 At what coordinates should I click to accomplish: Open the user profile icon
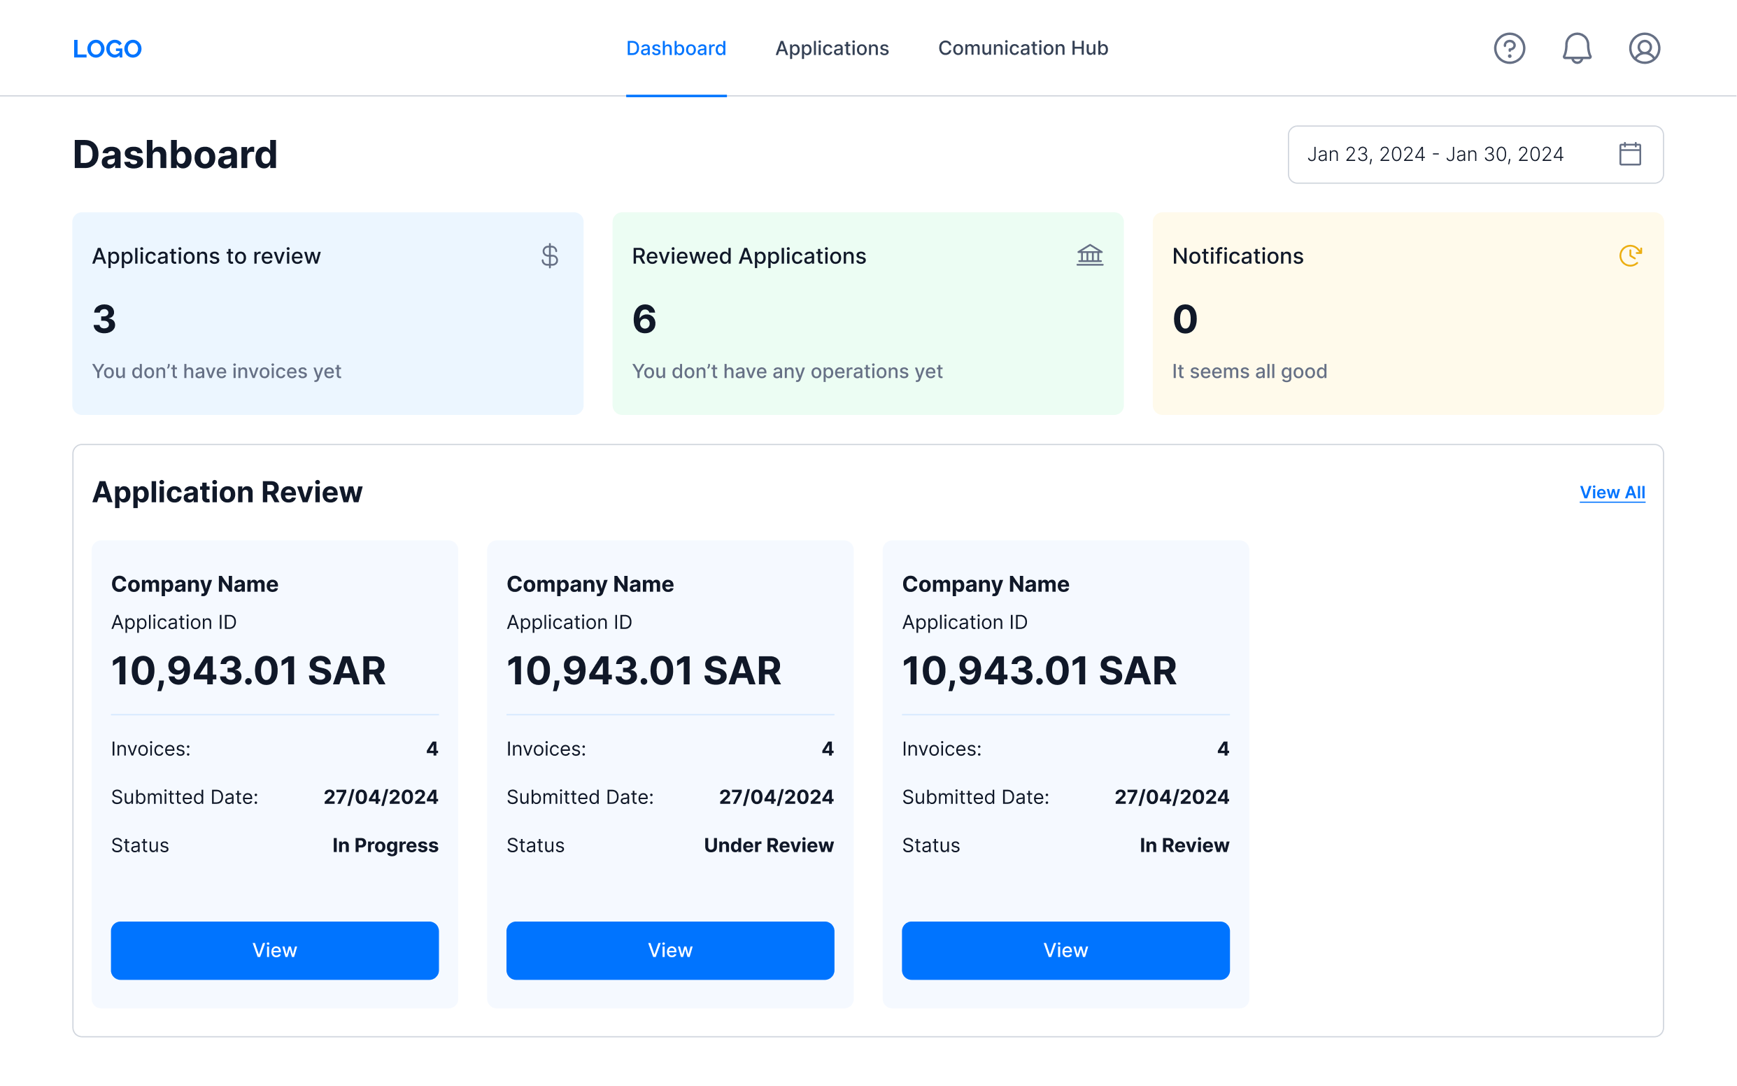point(1645,48)
